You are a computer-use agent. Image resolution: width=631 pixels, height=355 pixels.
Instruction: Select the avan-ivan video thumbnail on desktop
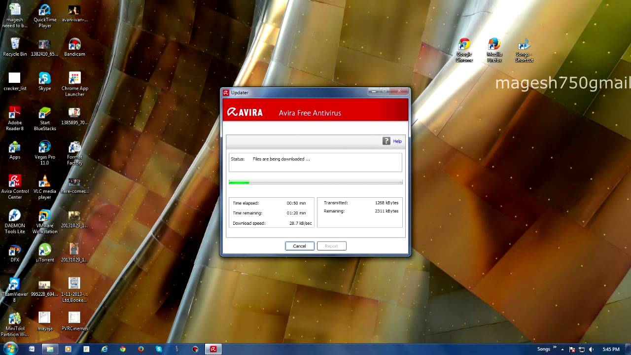point(74,14)
